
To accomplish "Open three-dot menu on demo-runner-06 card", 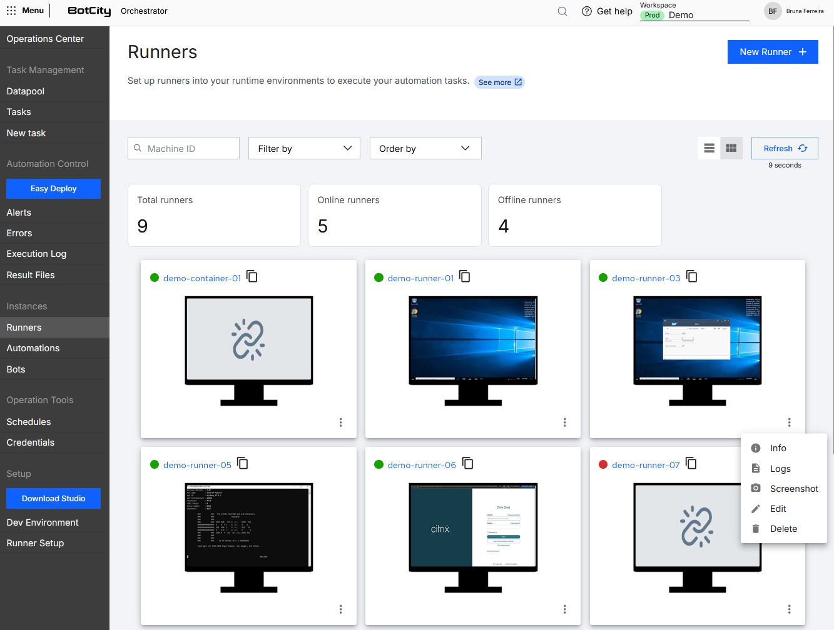I will click(x=565, y=609).
